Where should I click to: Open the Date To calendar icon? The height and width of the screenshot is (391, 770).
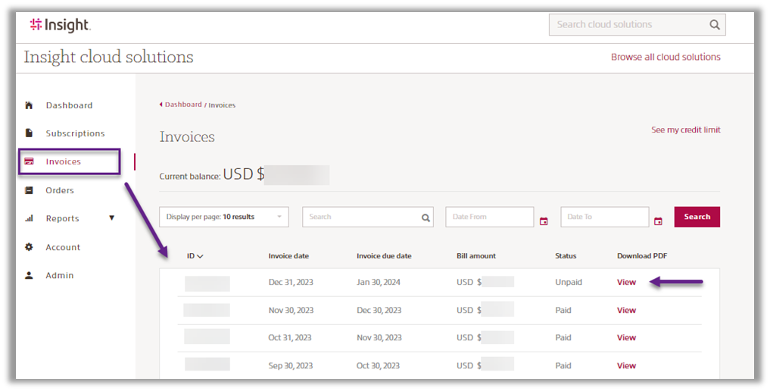pos(658,221)
